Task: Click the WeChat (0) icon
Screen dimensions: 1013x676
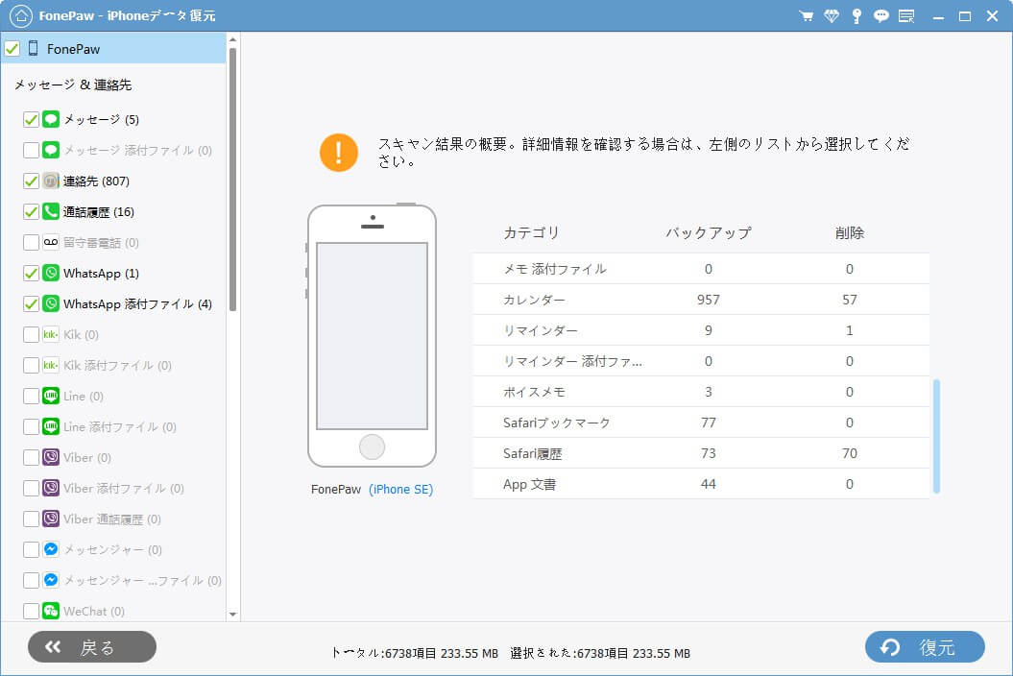Action: click(x=51, y=611)
